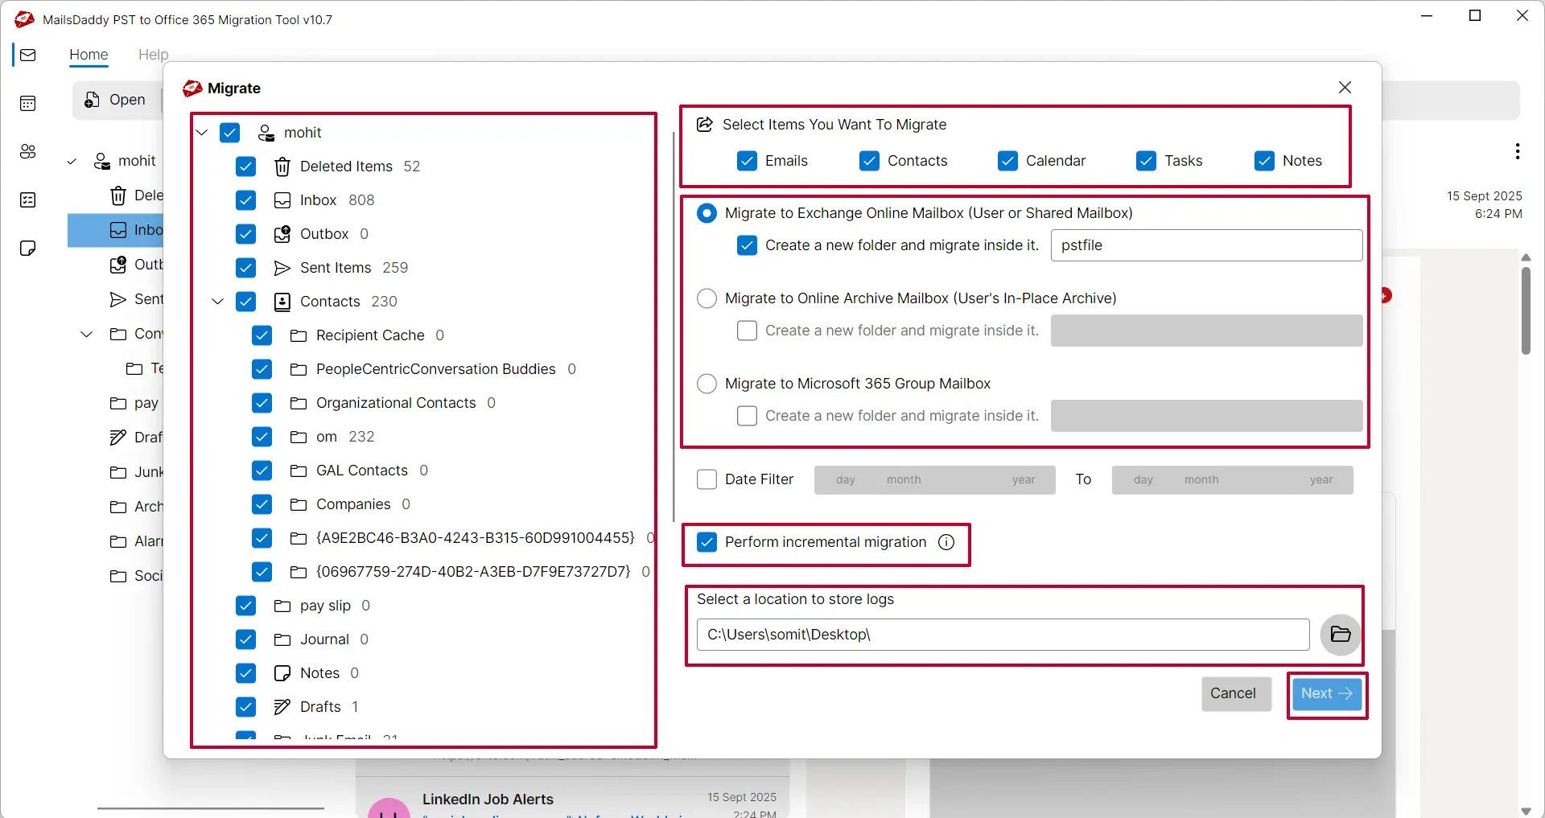Screen dimensions: 1545x818
Task: Uncheck Create new folder under Exchange Online
Action: (748, 245)
